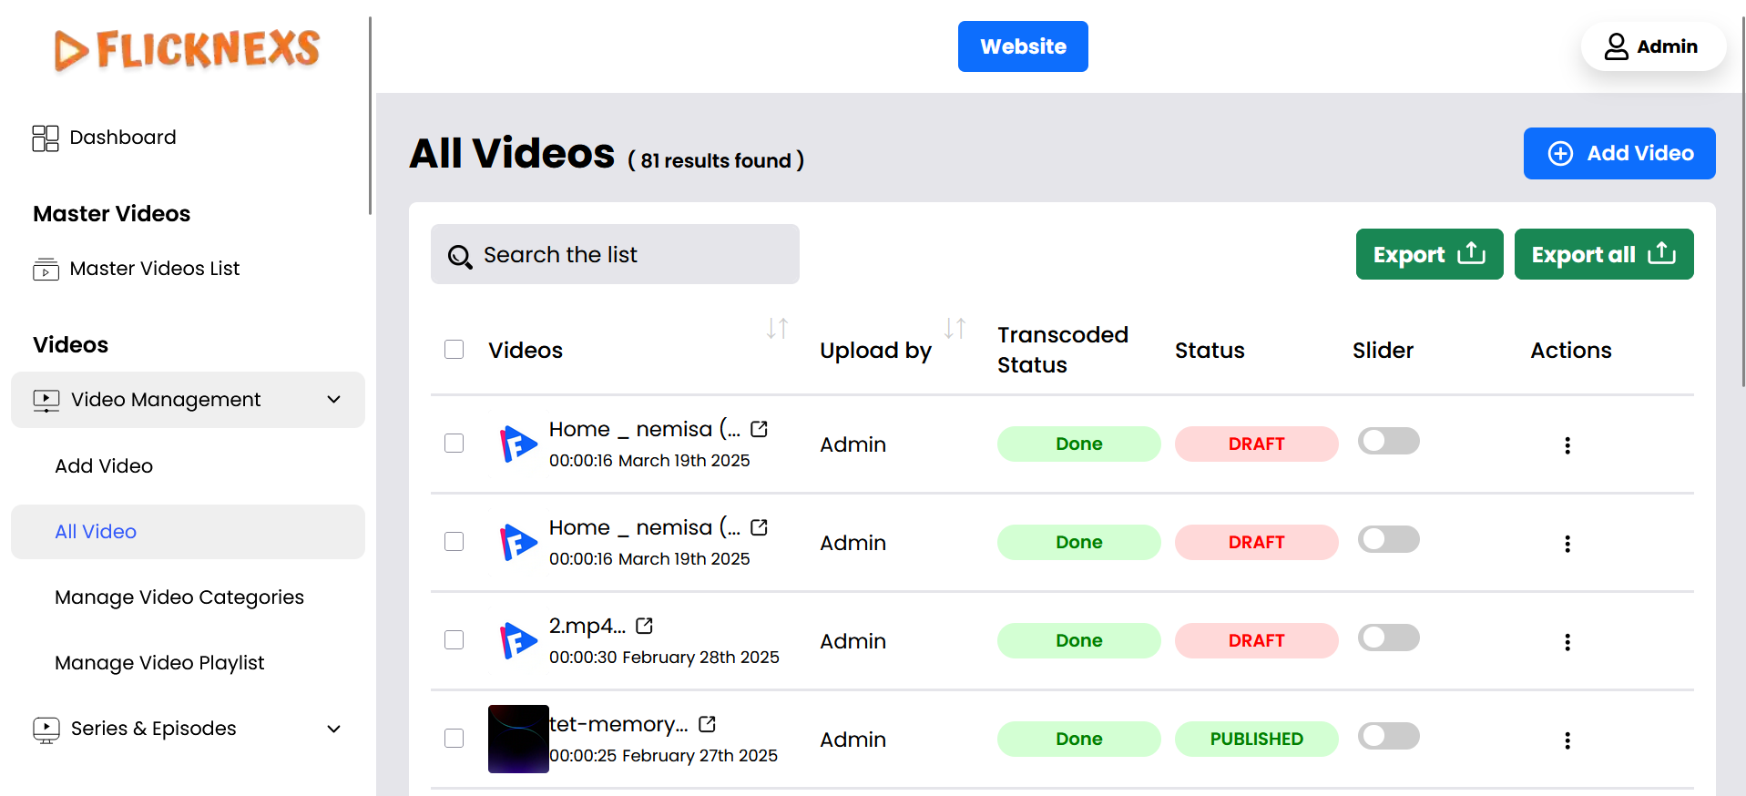Go to Manage Video Categories
This screenshot has width=1746, height=796.
[x=179, y=597]
